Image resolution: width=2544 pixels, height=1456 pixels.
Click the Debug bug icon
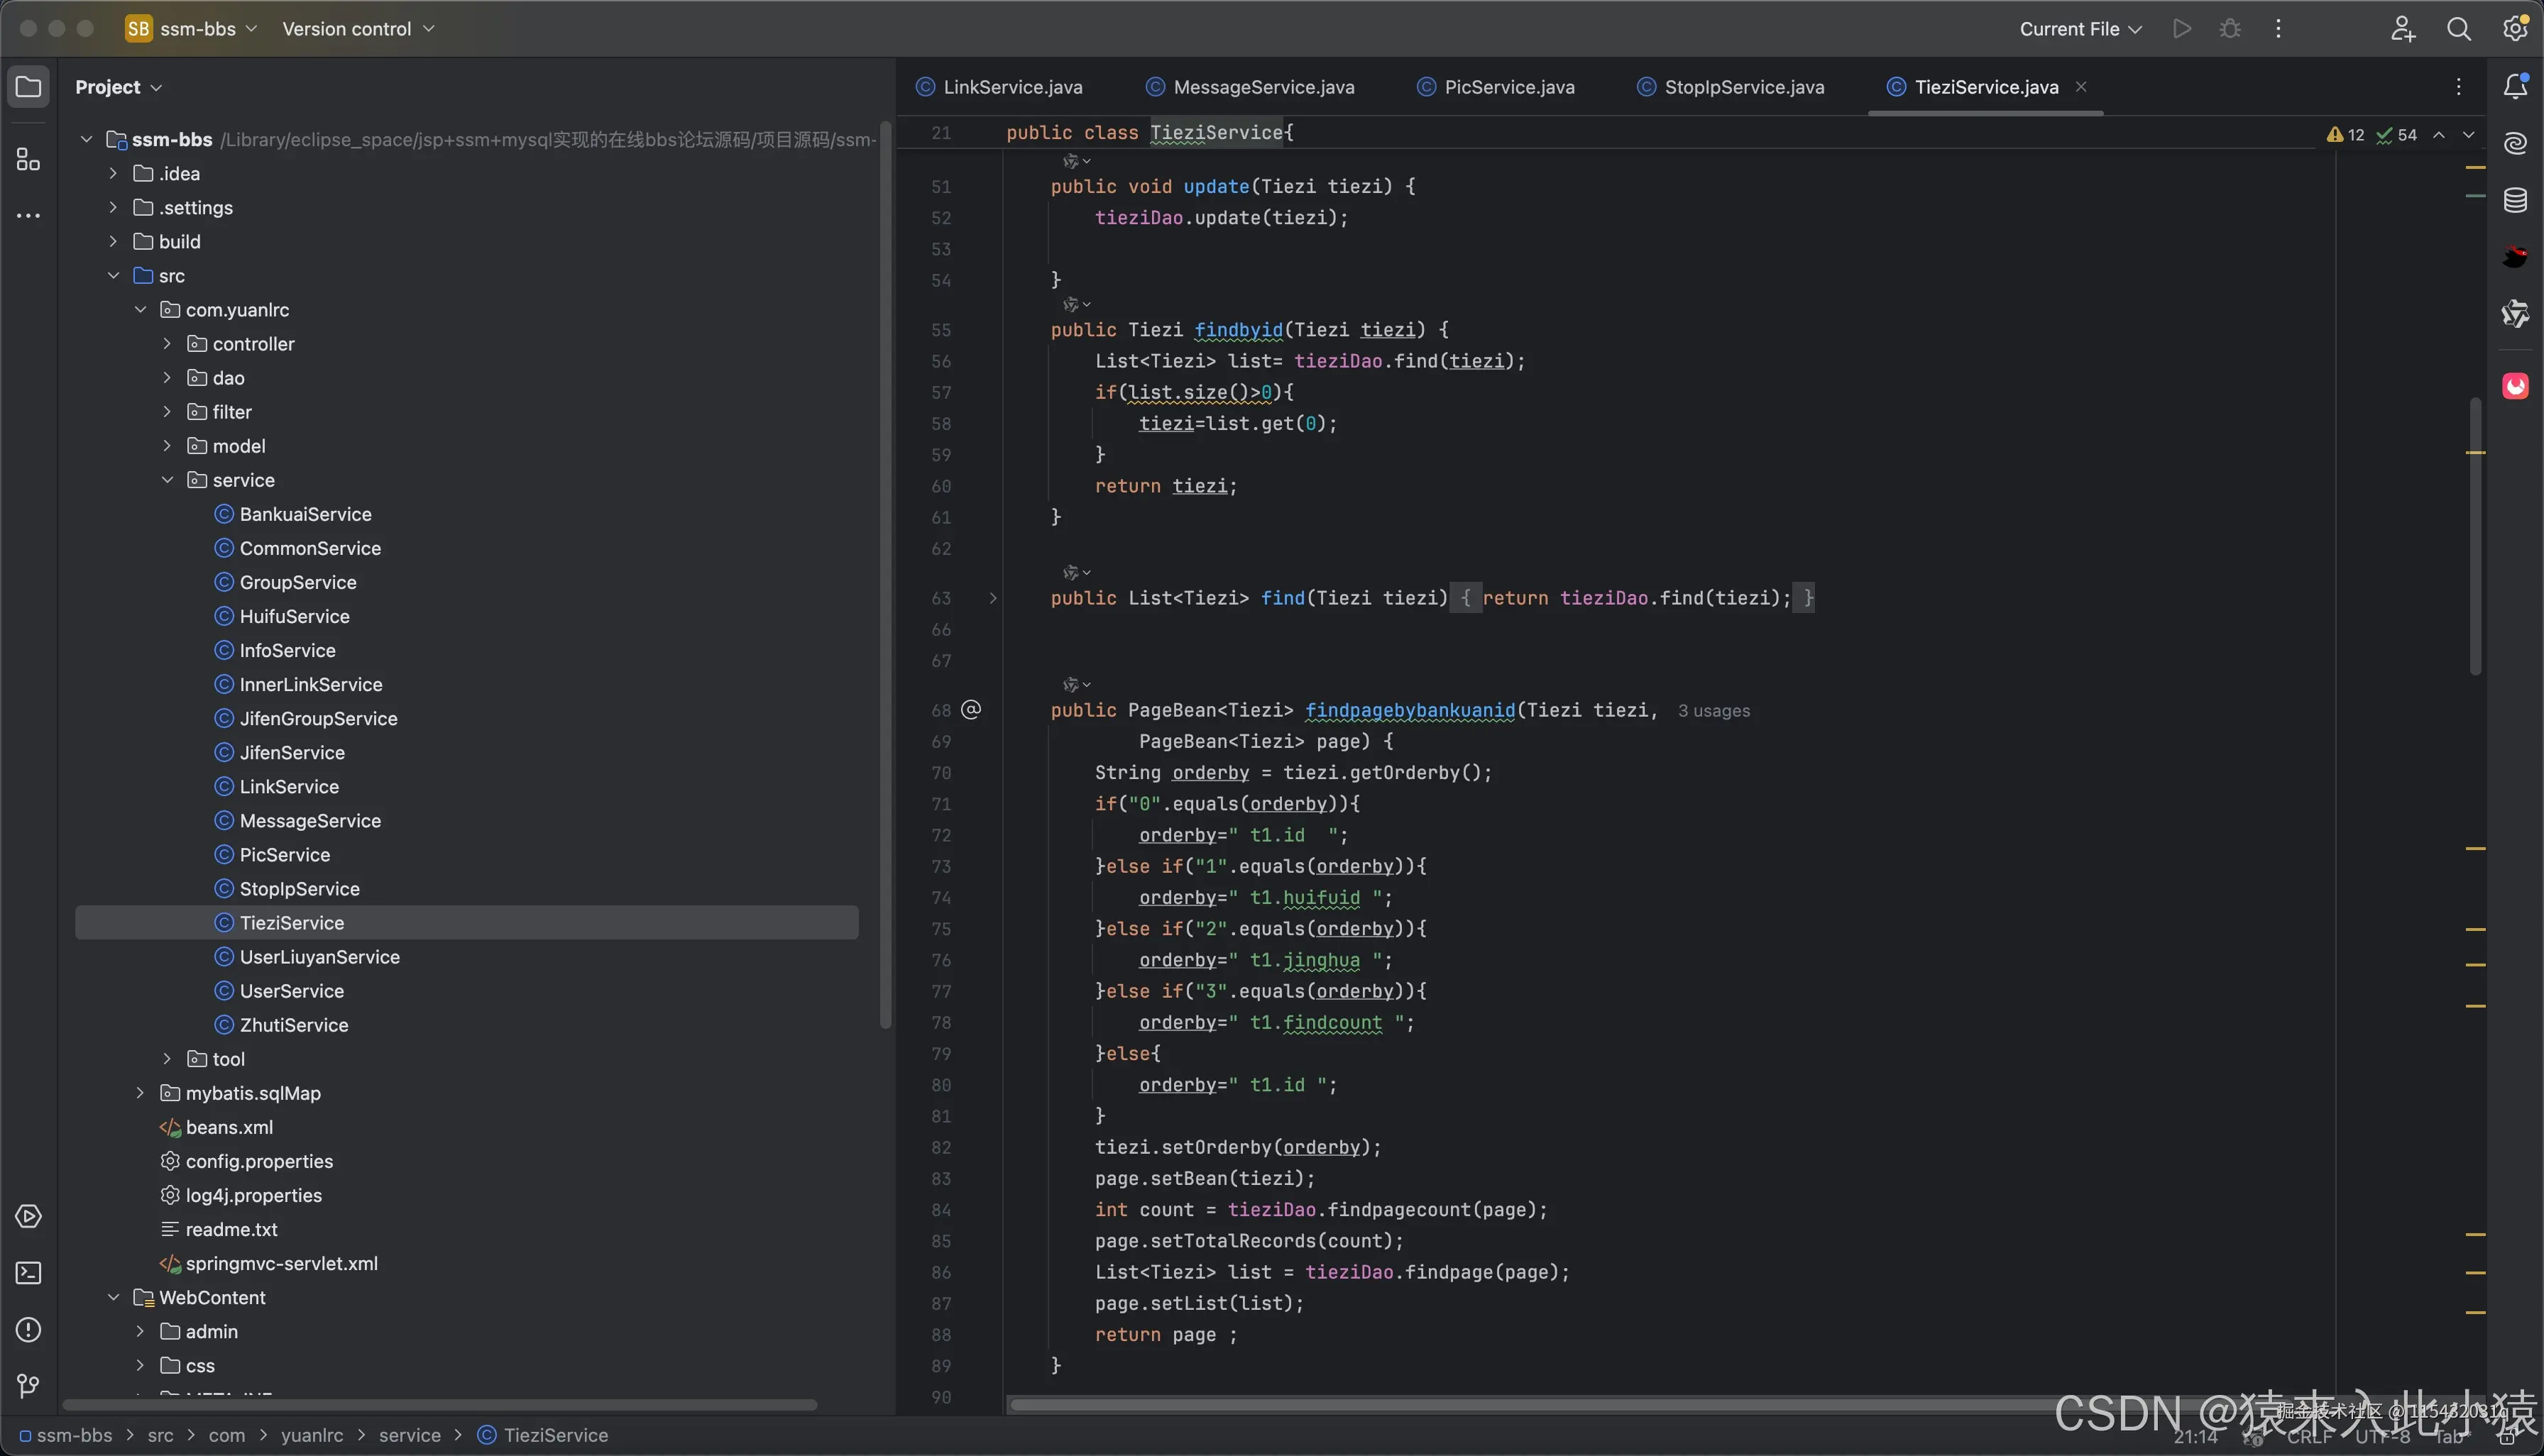[2230, 29]
